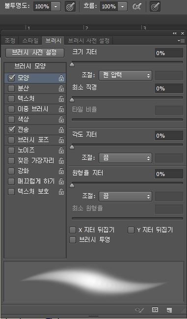Click lock icon beside 분산
187x319 pixels.
click(x=61, y=88)
